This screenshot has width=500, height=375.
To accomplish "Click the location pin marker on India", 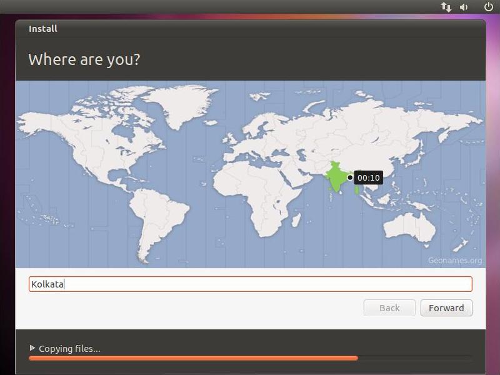I will click(350, 177).
